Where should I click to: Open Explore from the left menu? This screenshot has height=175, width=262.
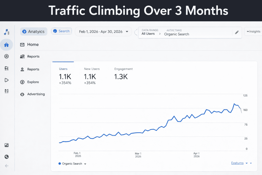point(33,82)
